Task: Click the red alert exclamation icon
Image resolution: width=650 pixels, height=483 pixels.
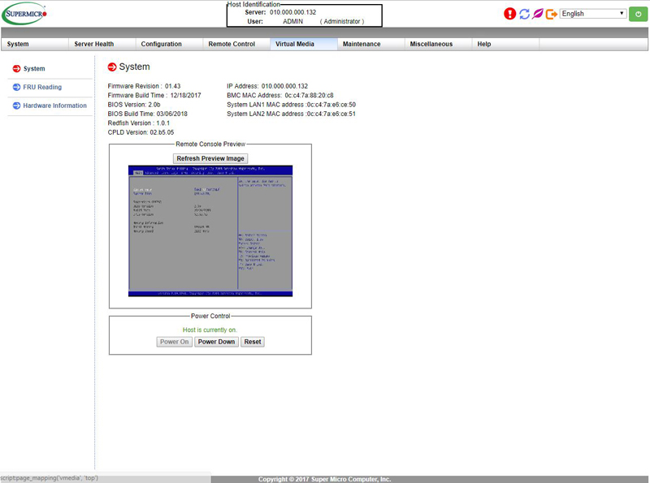Action: click(x=510, y=14)
